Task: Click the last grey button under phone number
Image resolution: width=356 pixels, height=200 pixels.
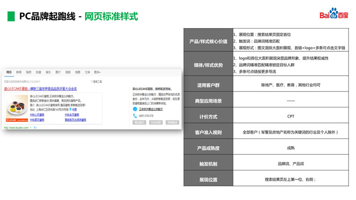Action: pyautogui.click(x=172, y=122)
